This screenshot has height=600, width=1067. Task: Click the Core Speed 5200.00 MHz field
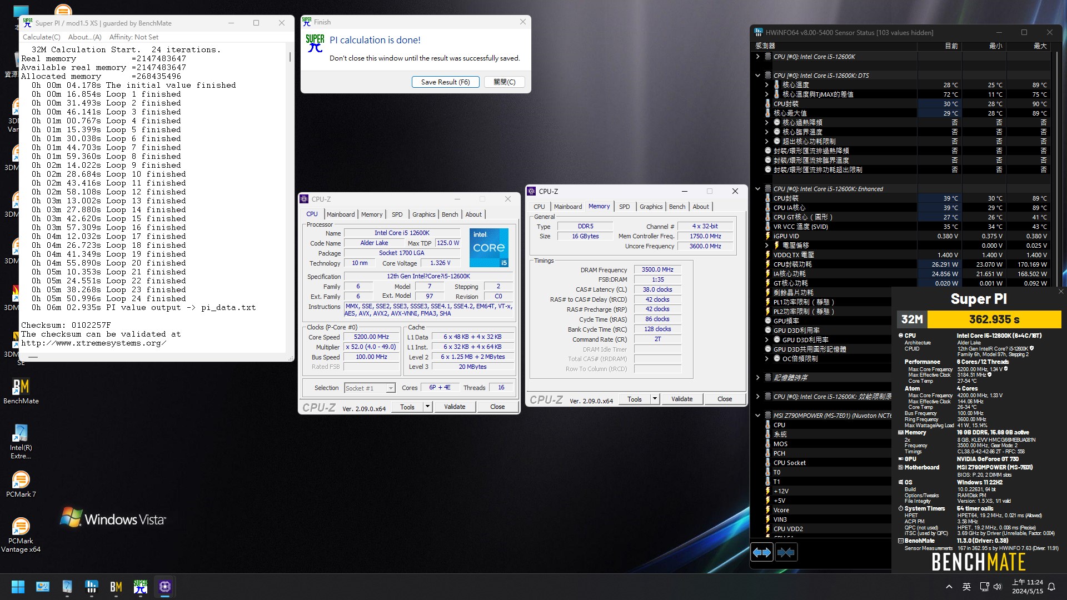(x=371, y=337)
